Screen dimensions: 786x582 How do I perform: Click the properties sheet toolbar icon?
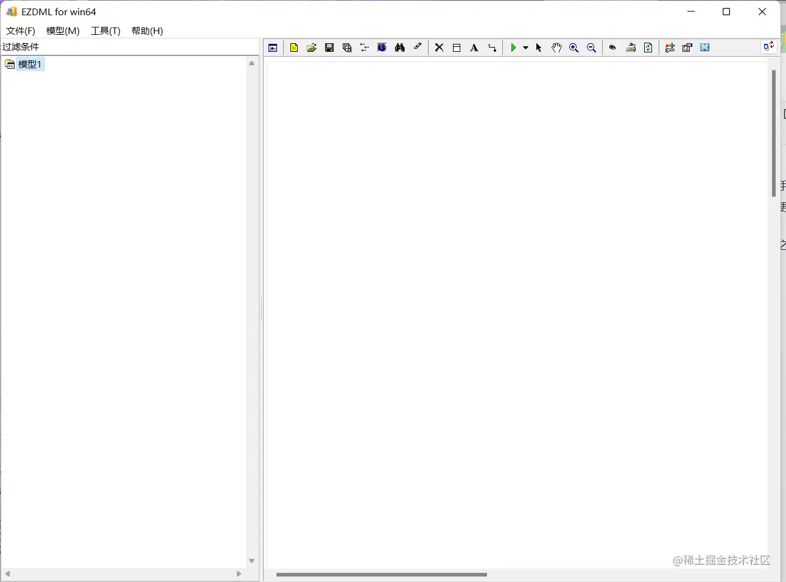[x=687, y=48]
